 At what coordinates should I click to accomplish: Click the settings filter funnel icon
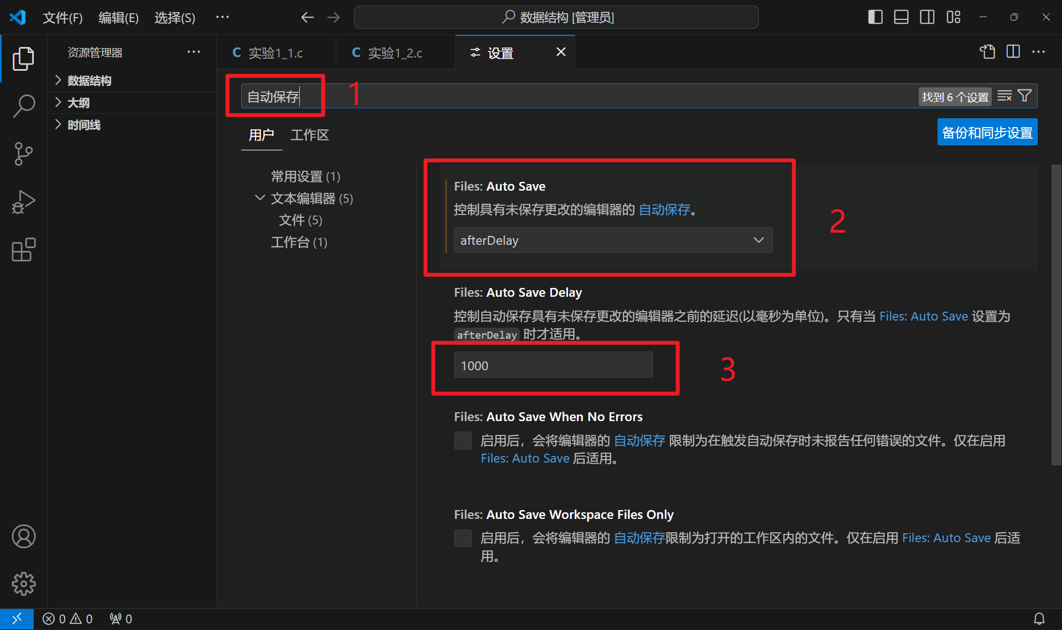pyautogui.click(x=1024, y=96)
